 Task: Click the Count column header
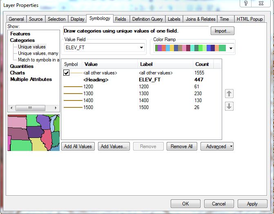(x=203, y=64)
